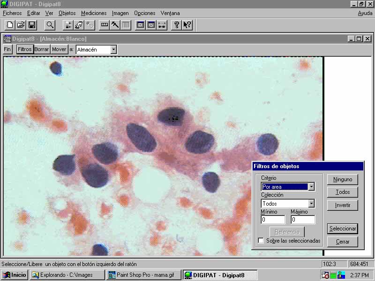
Task: Click the question mark help icon
Action: (x=176, y=25)
